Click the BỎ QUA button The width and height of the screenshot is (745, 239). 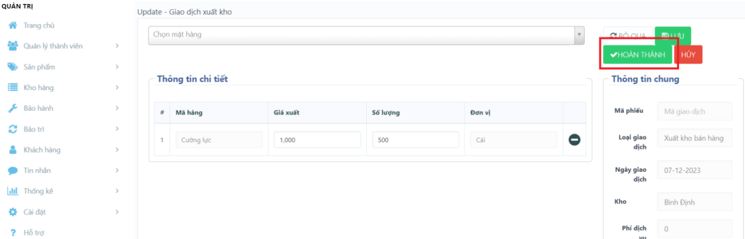coord(628,35)
